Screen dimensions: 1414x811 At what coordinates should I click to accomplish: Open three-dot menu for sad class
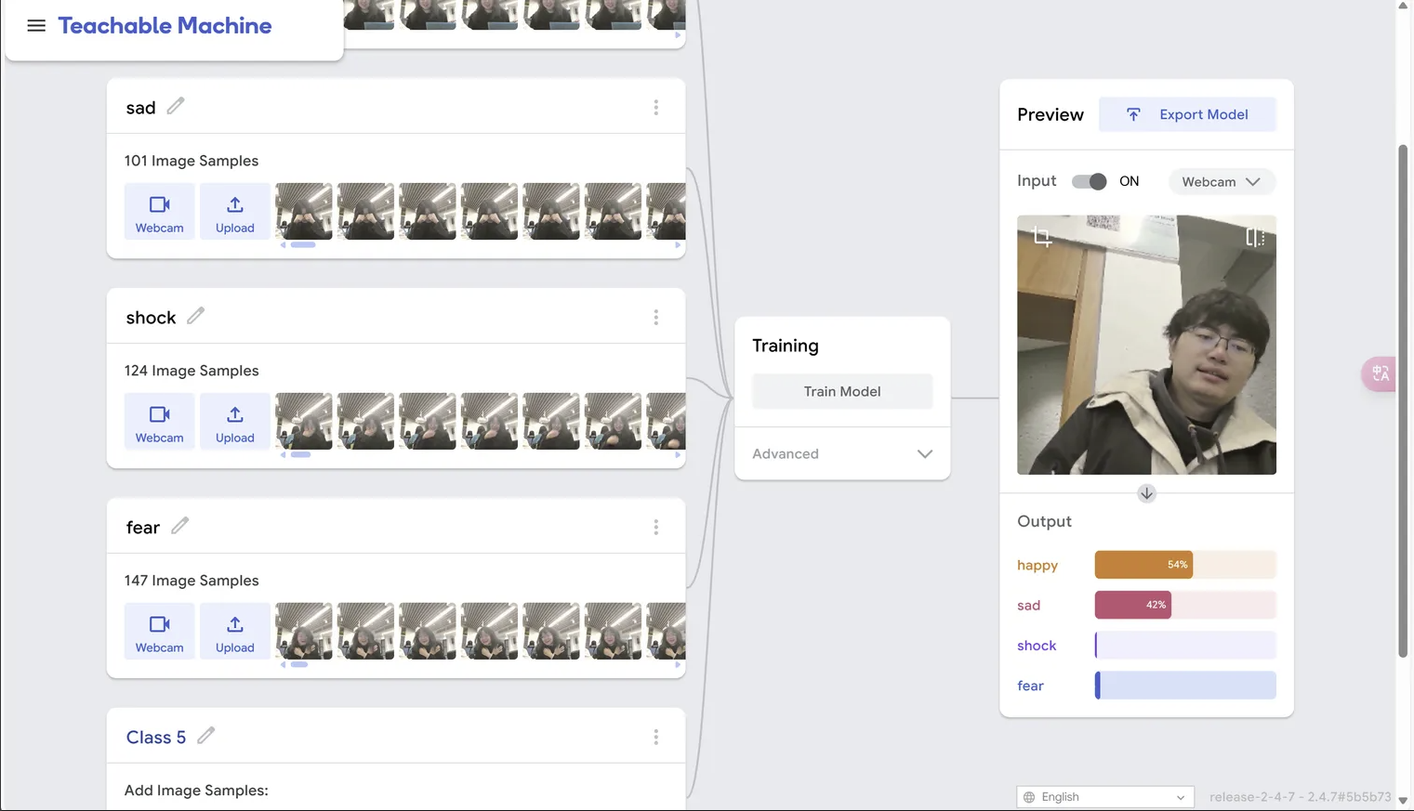[x=655, y=108]
